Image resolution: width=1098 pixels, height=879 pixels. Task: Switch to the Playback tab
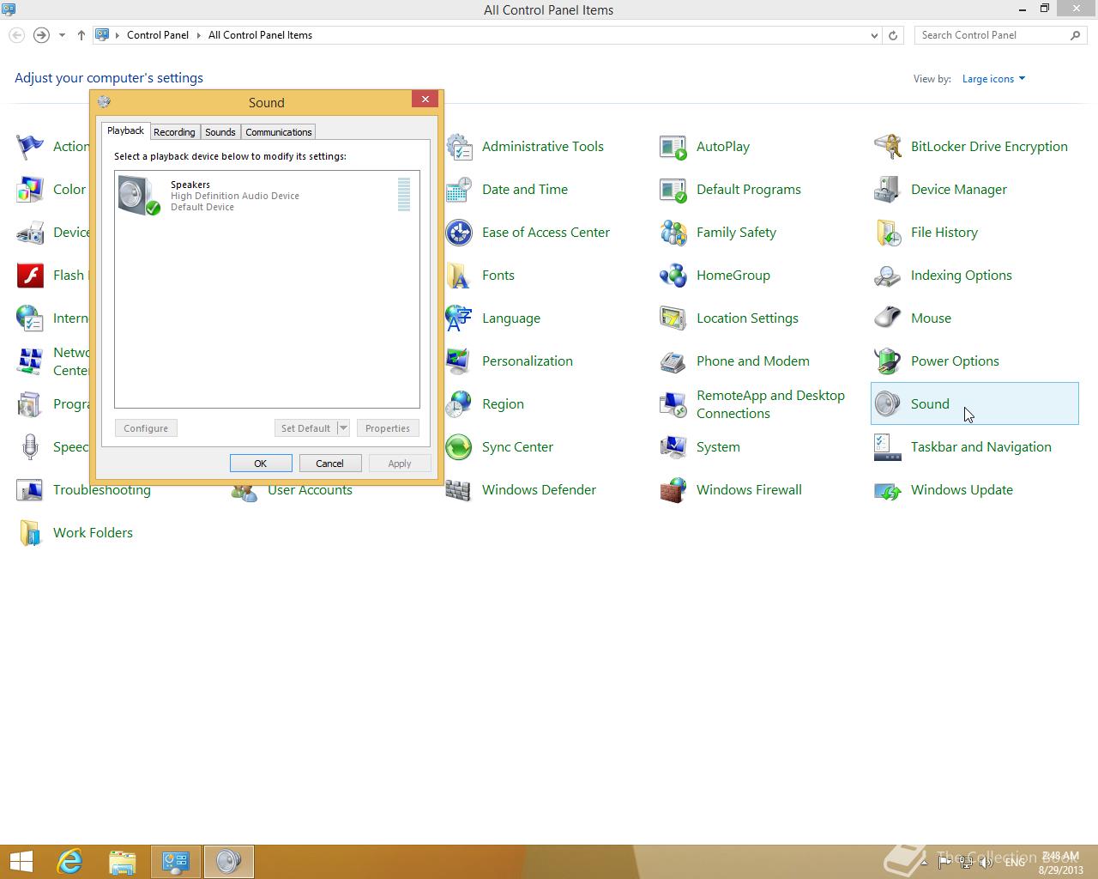125,130
